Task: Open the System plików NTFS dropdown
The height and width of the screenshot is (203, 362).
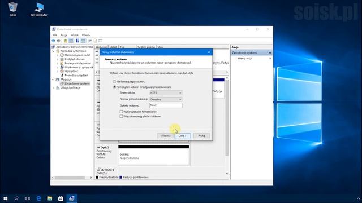Action: pos(166,92)
